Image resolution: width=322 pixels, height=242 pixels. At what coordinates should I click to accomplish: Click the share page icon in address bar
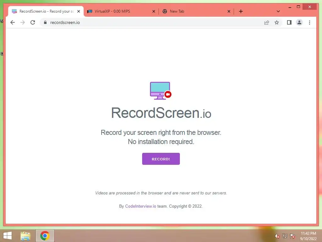tap(267, 23)
